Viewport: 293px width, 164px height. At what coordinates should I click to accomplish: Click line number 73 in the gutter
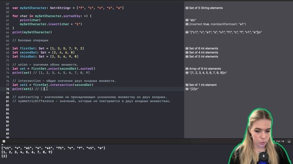[x=7, y=69]
